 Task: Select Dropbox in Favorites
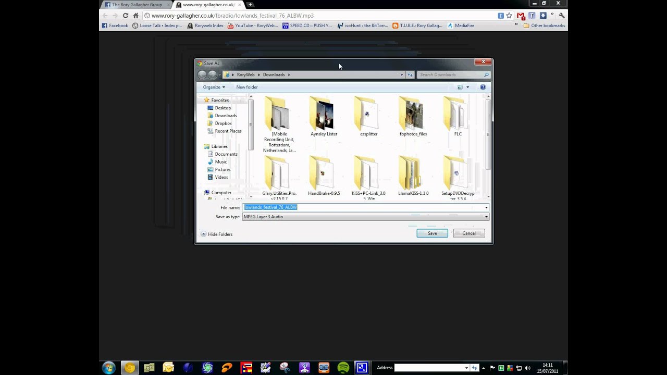point(219,123)
